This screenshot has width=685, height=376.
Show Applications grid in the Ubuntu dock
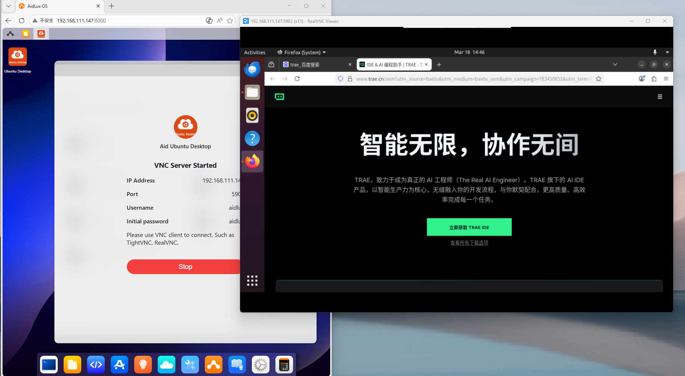pyautogui.click(x=252, y=281)
